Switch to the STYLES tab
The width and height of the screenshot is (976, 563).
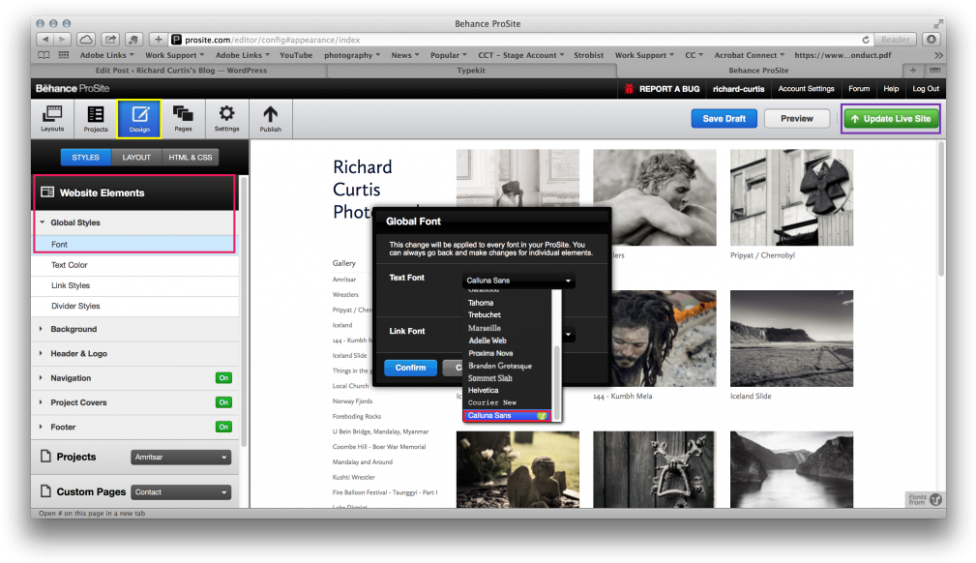(x=86, y=157)
